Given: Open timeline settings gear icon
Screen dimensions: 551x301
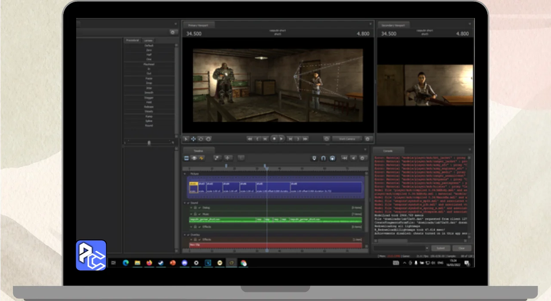Looking at the screenshot, I should pyautogui.click(x=362, y=158).
